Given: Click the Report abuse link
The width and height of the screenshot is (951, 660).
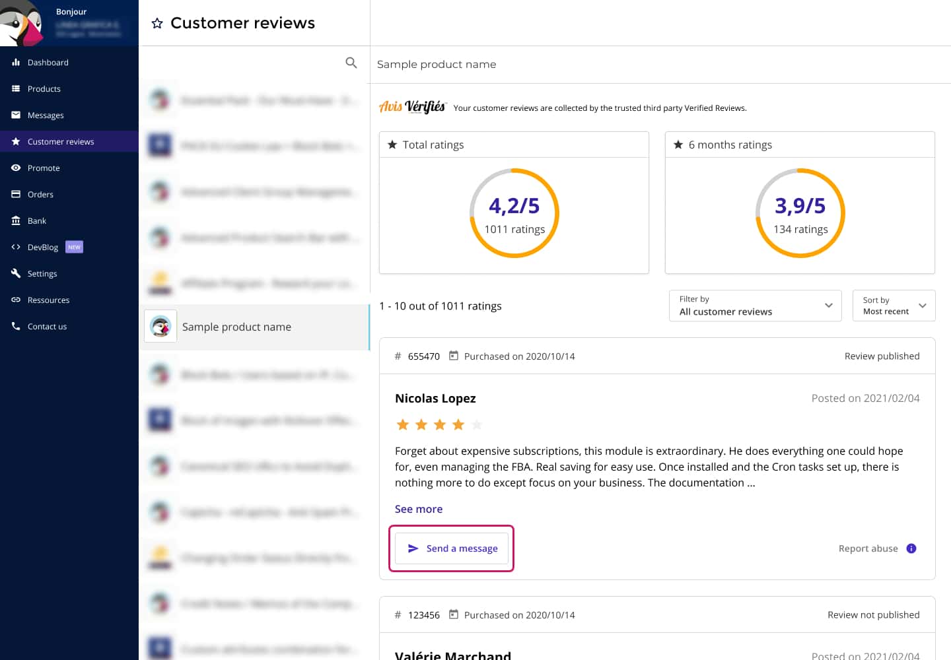Looking at the screenshot, I should coord(868,548).
